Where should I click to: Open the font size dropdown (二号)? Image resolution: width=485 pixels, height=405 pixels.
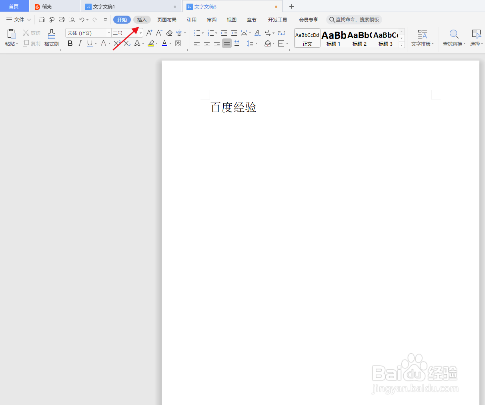click(x=140, y=33)
